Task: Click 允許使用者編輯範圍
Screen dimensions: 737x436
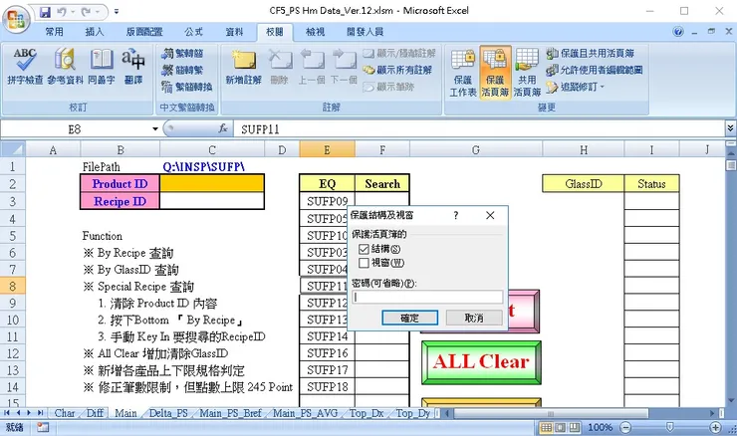Action: tap(595, 70)
